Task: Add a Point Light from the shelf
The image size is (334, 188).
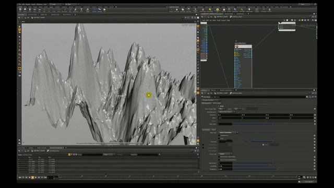Action: 177,10
